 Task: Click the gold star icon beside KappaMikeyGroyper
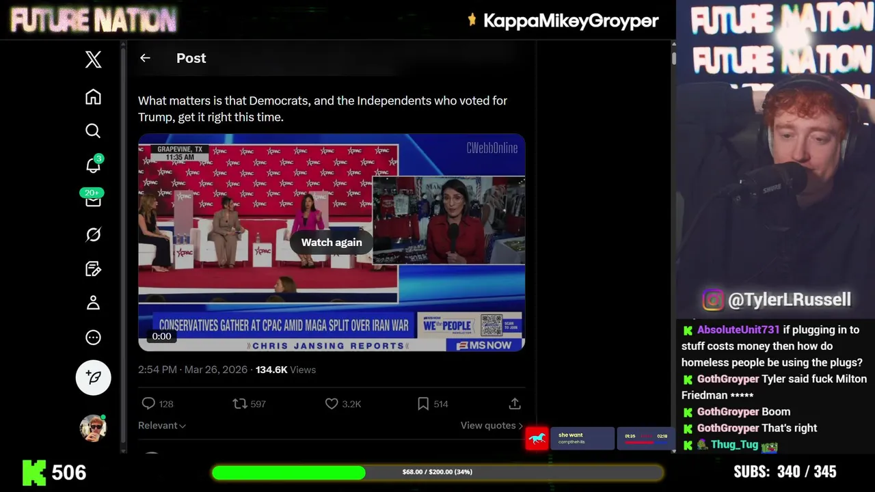[472, 20]
